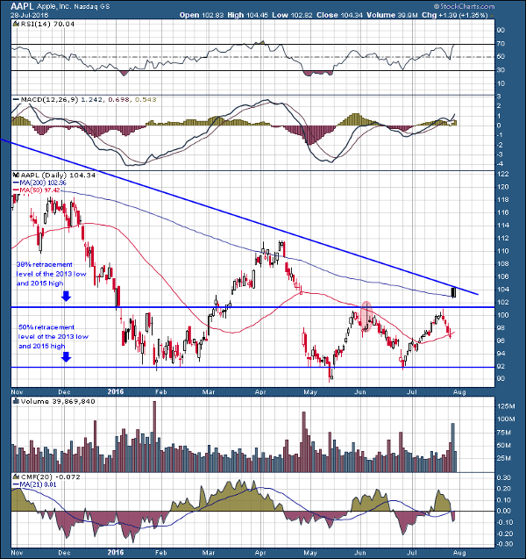The width and height of the screenshot is (526, 559).
Task: Click the blue MA(200) legend line marker
Action: tap(15, 183)
